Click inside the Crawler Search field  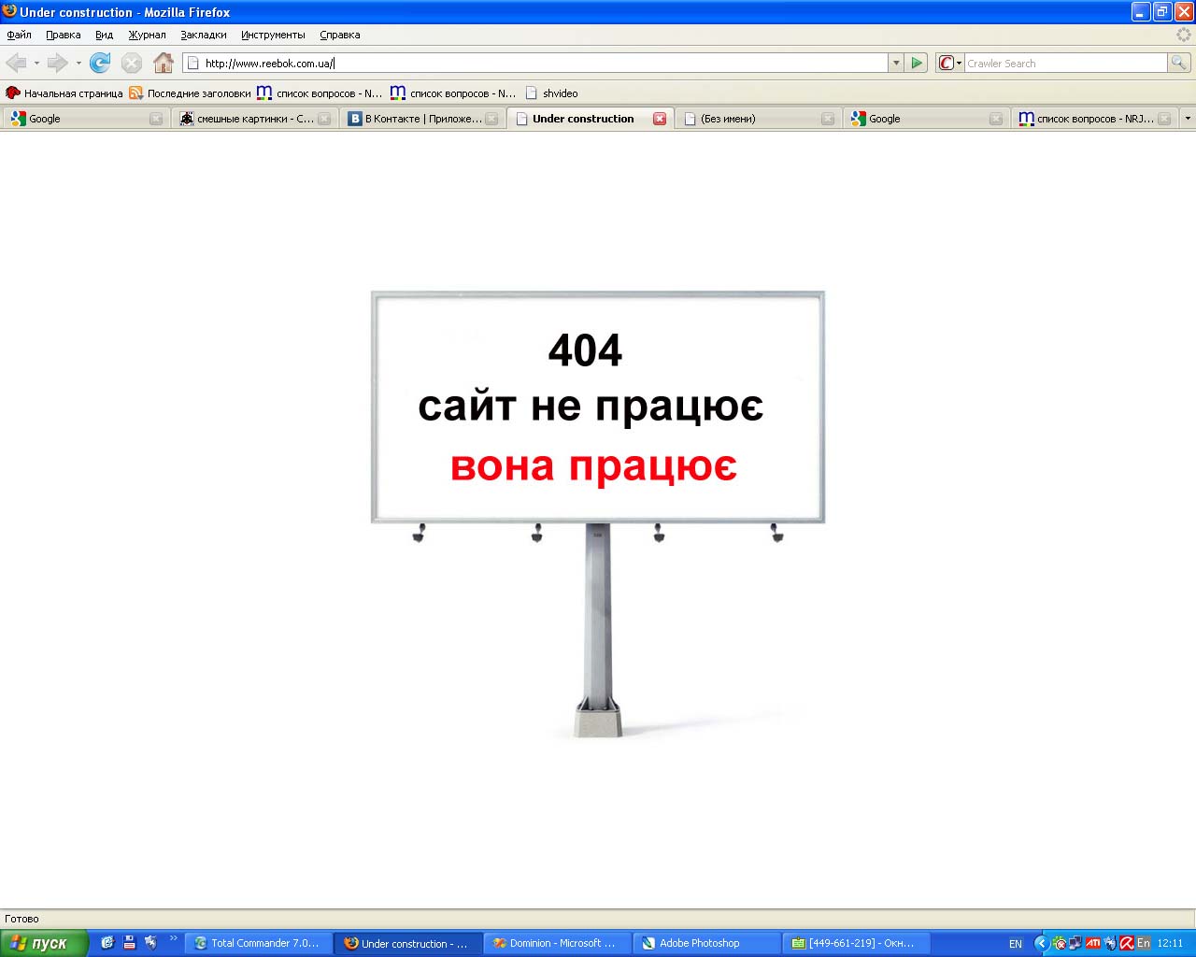(x=1065, y=63)
